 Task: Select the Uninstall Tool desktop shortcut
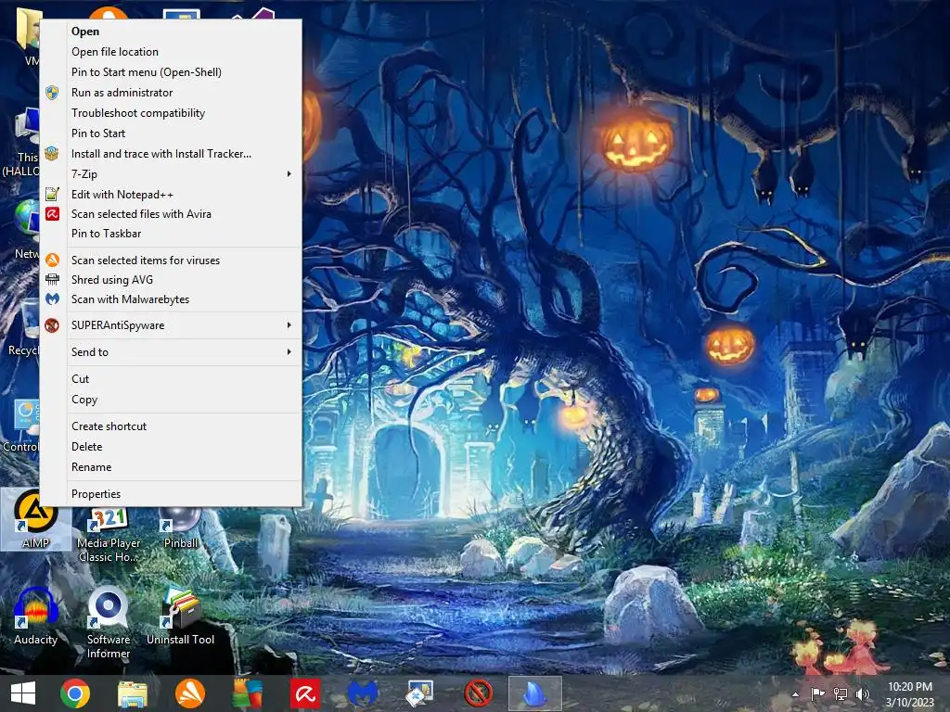pos(181,617)
